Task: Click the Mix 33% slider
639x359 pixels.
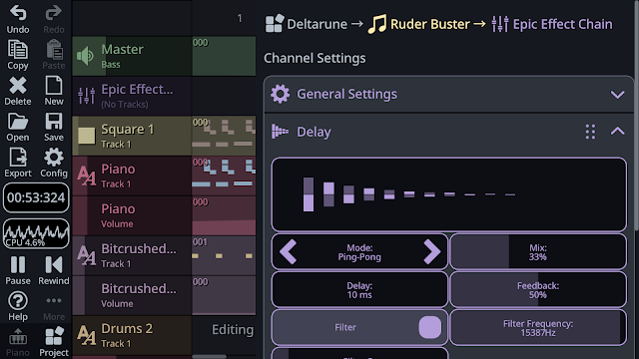Action: tap(538, 252)
